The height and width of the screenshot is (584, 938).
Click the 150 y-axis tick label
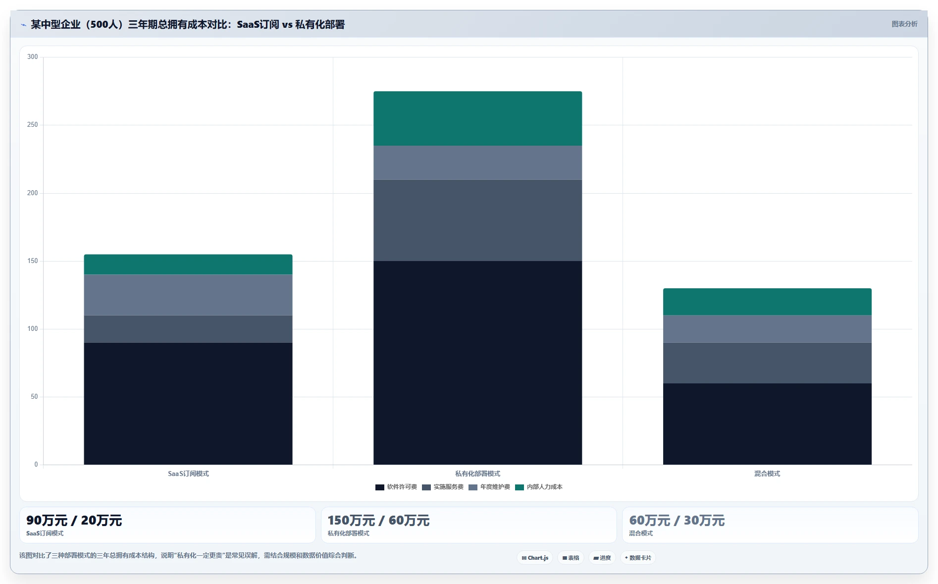pyautogui.click(x=33, y=261)
